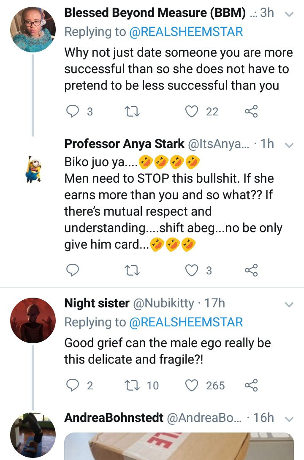Retweet Night sister's tweet with 10 retweets
The width and height of the screenshot is (304, 460).
(132, 385)
